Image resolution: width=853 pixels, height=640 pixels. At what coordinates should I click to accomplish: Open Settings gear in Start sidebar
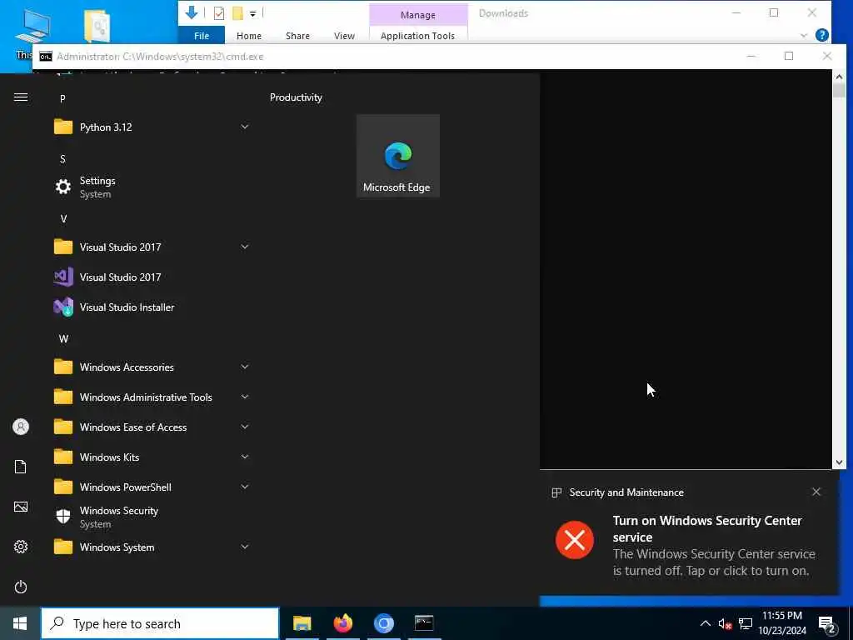(x=21, y=547)
